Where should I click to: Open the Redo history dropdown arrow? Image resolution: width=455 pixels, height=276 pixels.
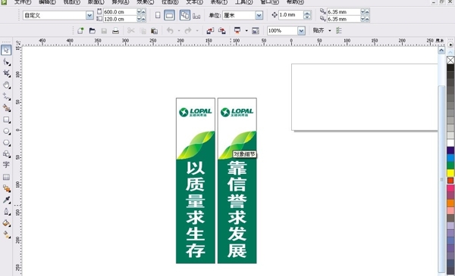tap(197, 31)
